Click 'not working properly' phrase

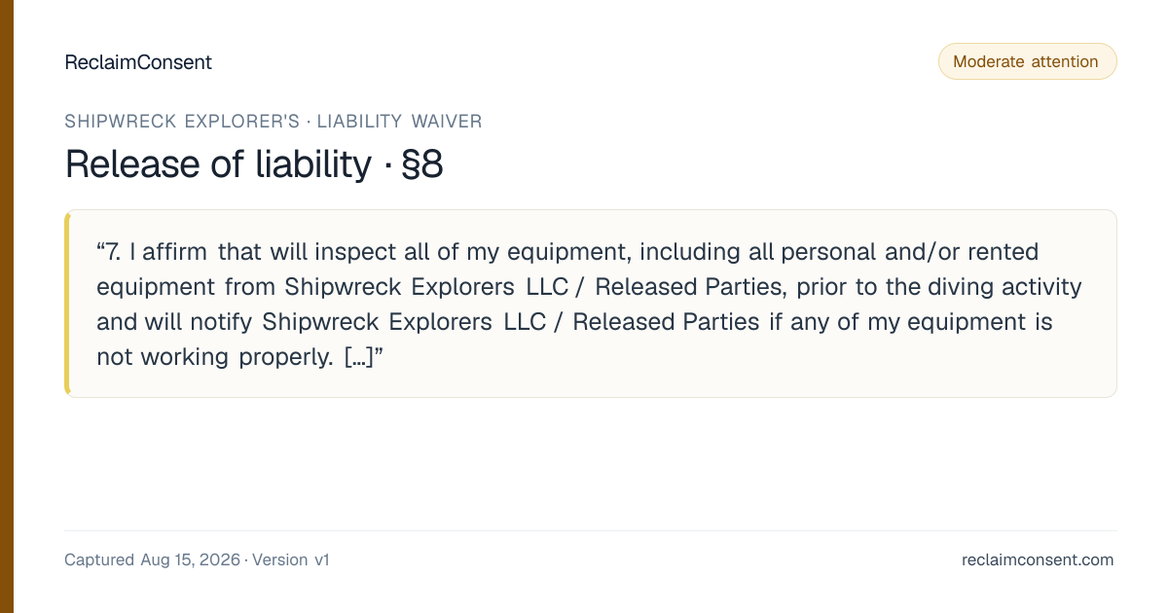click(x=215, y=357)
